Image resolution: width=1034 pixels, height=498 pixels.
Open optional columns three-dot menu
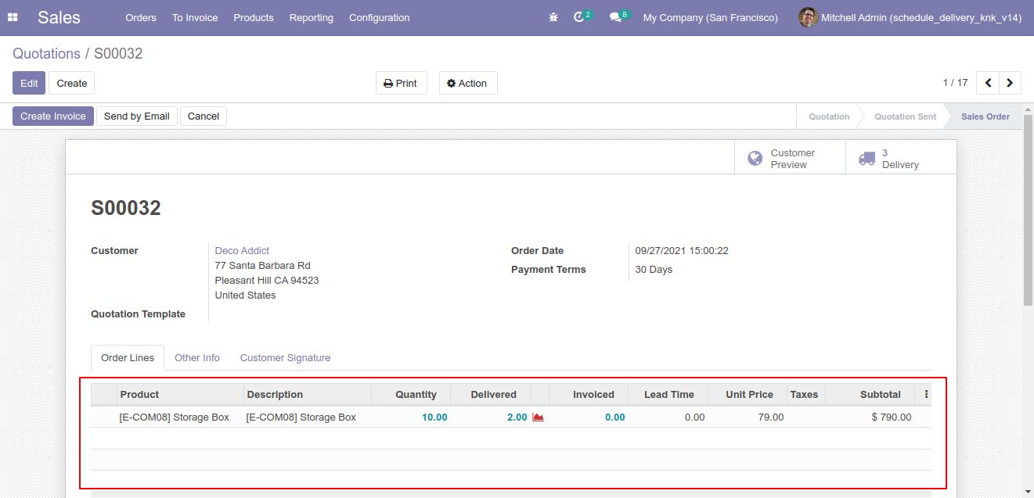[926, 395]
